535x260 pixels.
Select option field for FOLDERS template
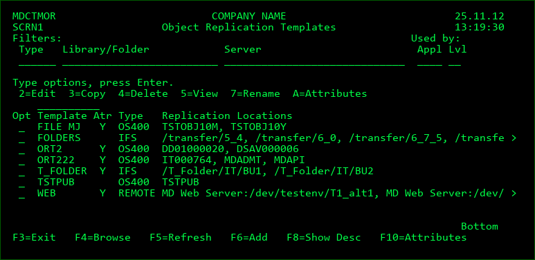click(22, 138)
